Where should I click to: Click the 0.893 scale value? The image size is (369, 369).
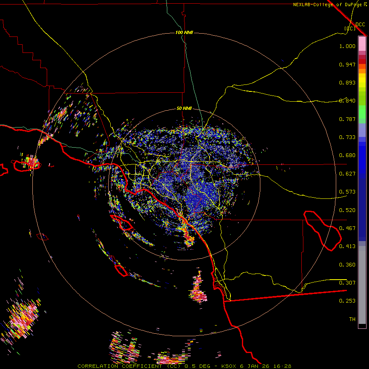[347, 82]
